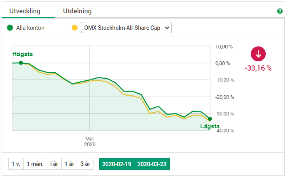Click the Högsta label on the chart
Screen dimensions: 288x180
pyautogui.click(x=23, y=54)
